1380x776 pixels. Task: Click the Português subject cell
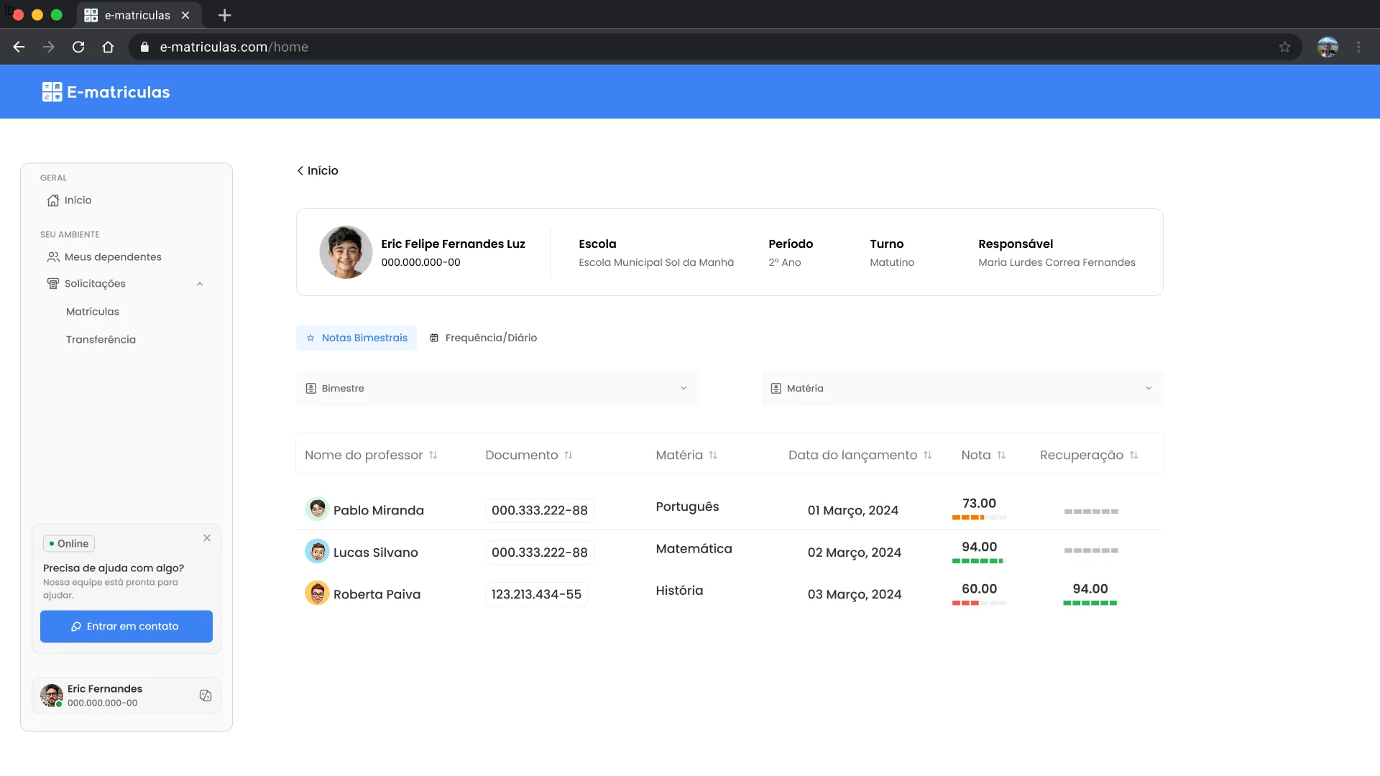(x=687, y=507)
